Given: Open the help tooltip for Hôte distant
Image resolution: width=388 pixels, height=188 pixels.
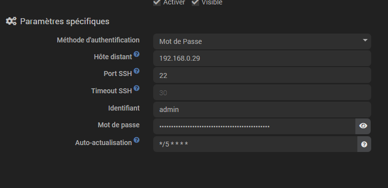Looking at the screenshot, I should coord(136,54).
